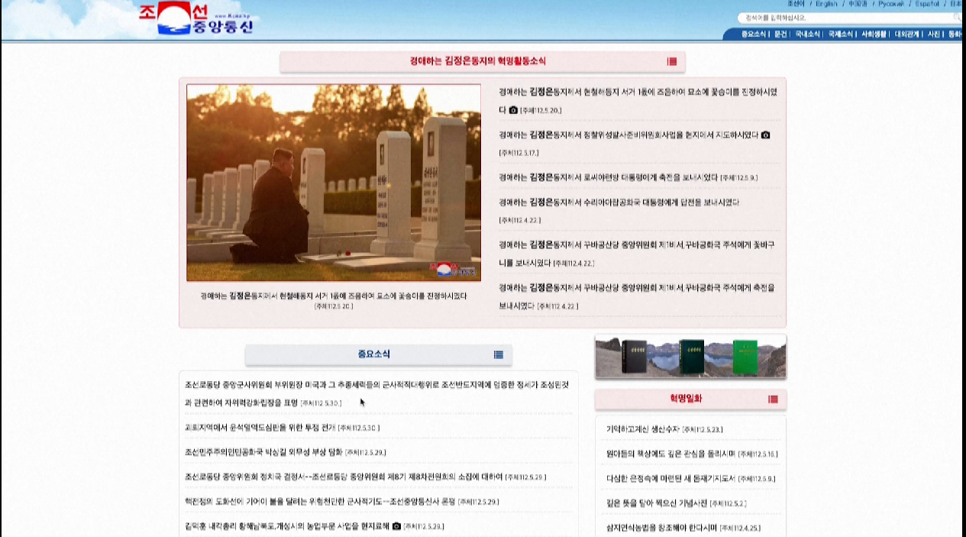The height and width of the screenshot is (537, 966).
Task: Click camera icon in the 김덕훈 내각총리 headline
Action: [396, 526]
